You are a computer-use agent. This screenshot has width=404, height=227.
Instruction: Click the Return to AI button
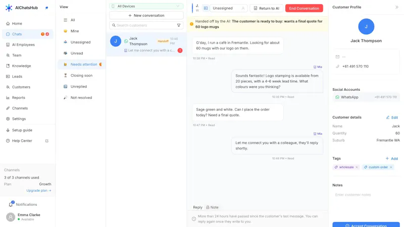(x=266, y=8)
